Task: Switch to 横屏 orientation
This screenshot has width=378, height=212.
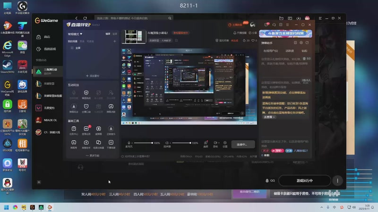Action: 108,34
